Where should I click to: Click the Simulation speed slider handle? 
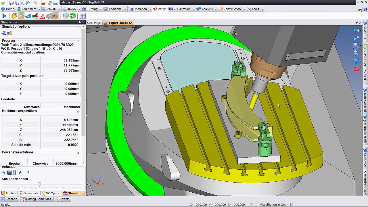click(x=39, y=184)
